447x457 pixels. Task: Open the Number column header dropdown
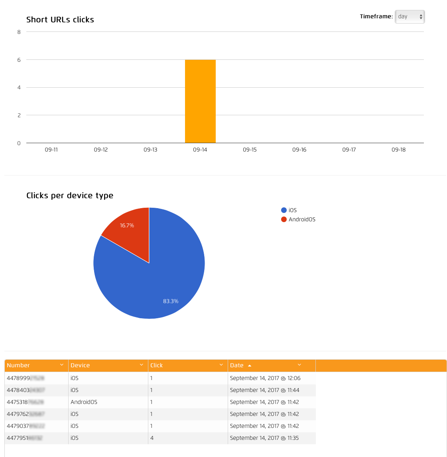pyautogui.click(x=62, y=365)
